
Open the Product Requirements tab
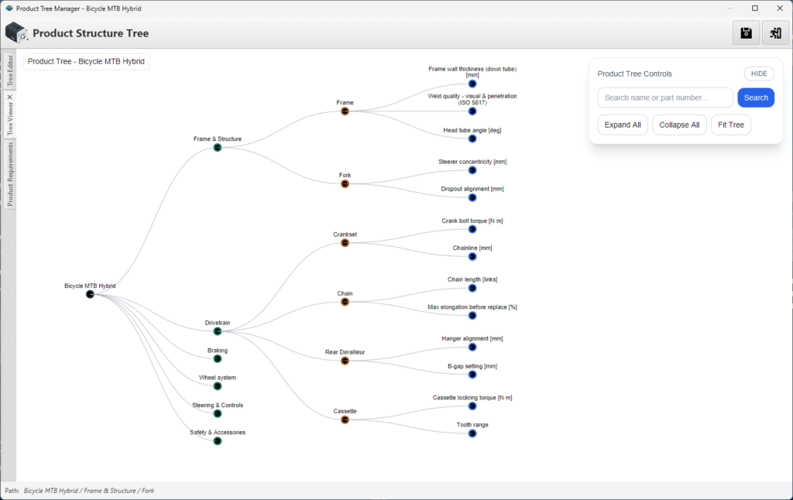click(10, 174)
